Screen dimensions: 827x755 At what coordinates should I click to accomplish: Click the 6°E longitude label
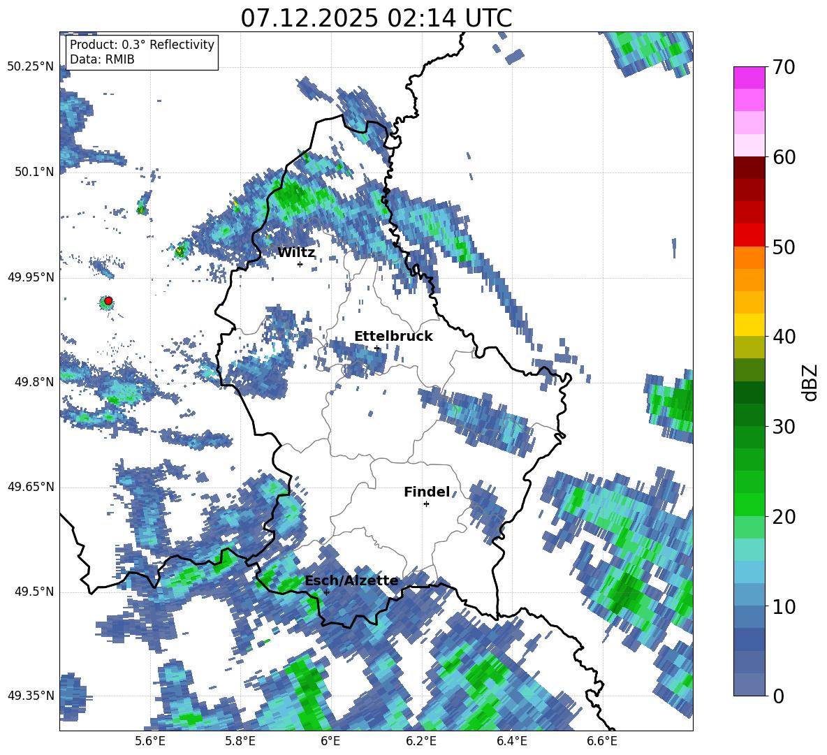(330, 741)
